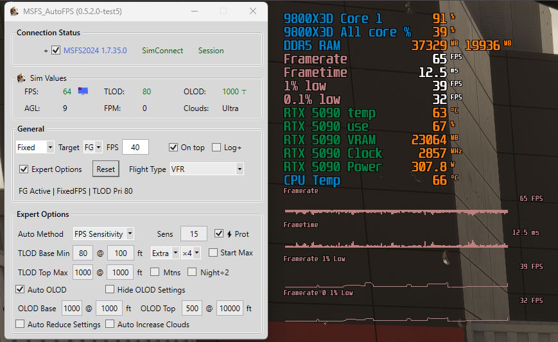Screen dimensions: 558x342
Task: Enable the Log+ checkbox
Action: [x=216, y=147]
